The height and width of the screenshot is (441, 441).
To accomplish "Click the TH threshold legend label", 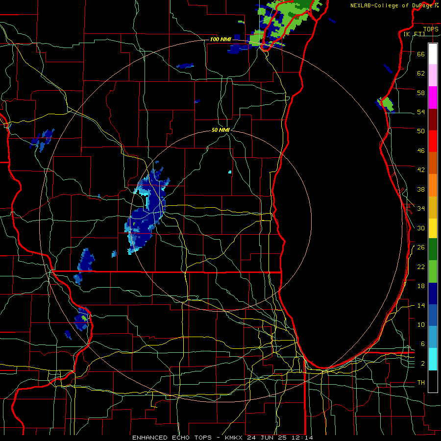I will pos(421,383).
